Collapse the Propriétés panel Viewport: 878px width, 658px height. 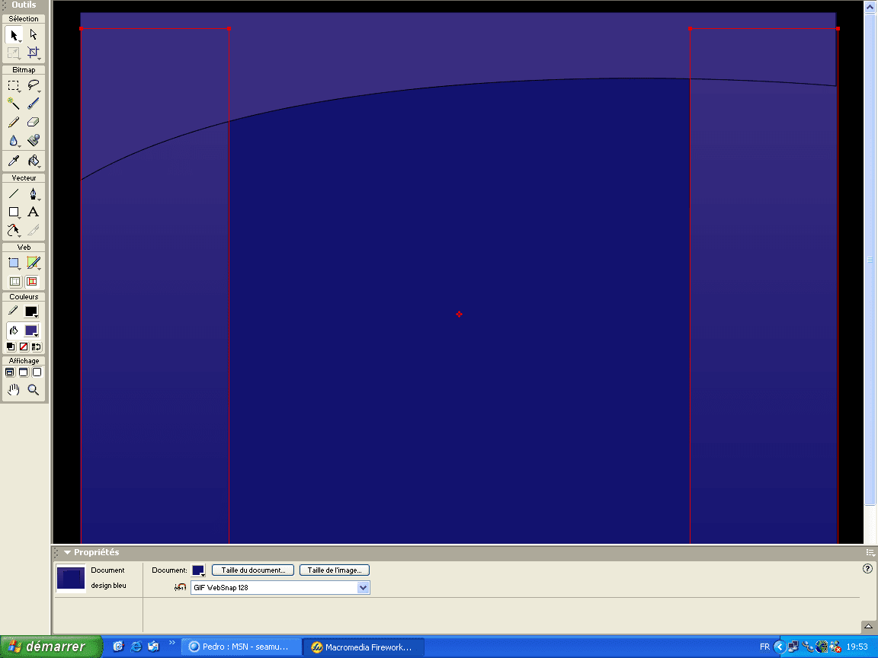tap(67, 552)
